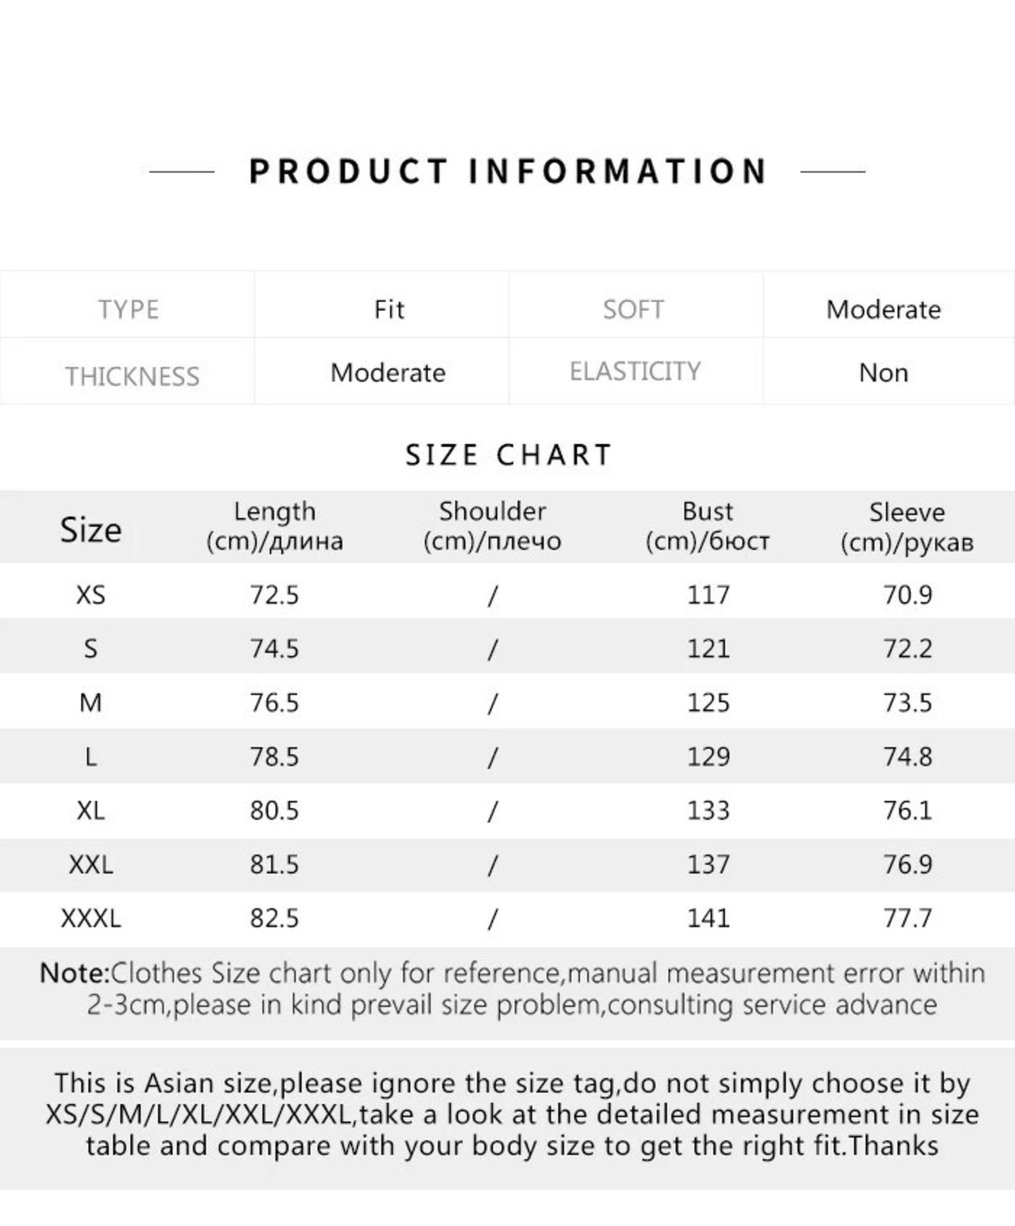The image size is (1015, 1226).
Task: Select the M size row label
Action: pyautogui.click(x=90, y=702)
